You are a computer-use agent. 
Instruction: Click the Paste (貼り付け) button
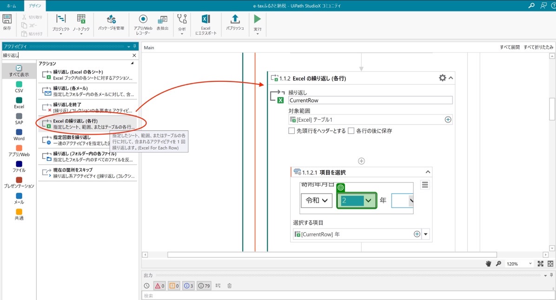click(32, 33)
